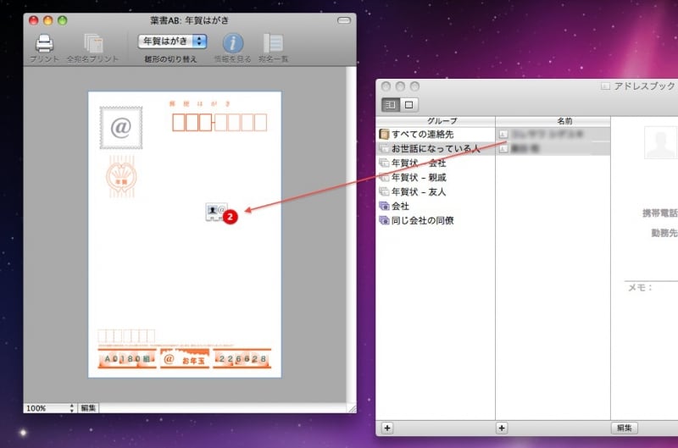Switch Address Book to card-only view

coord(408,105)
